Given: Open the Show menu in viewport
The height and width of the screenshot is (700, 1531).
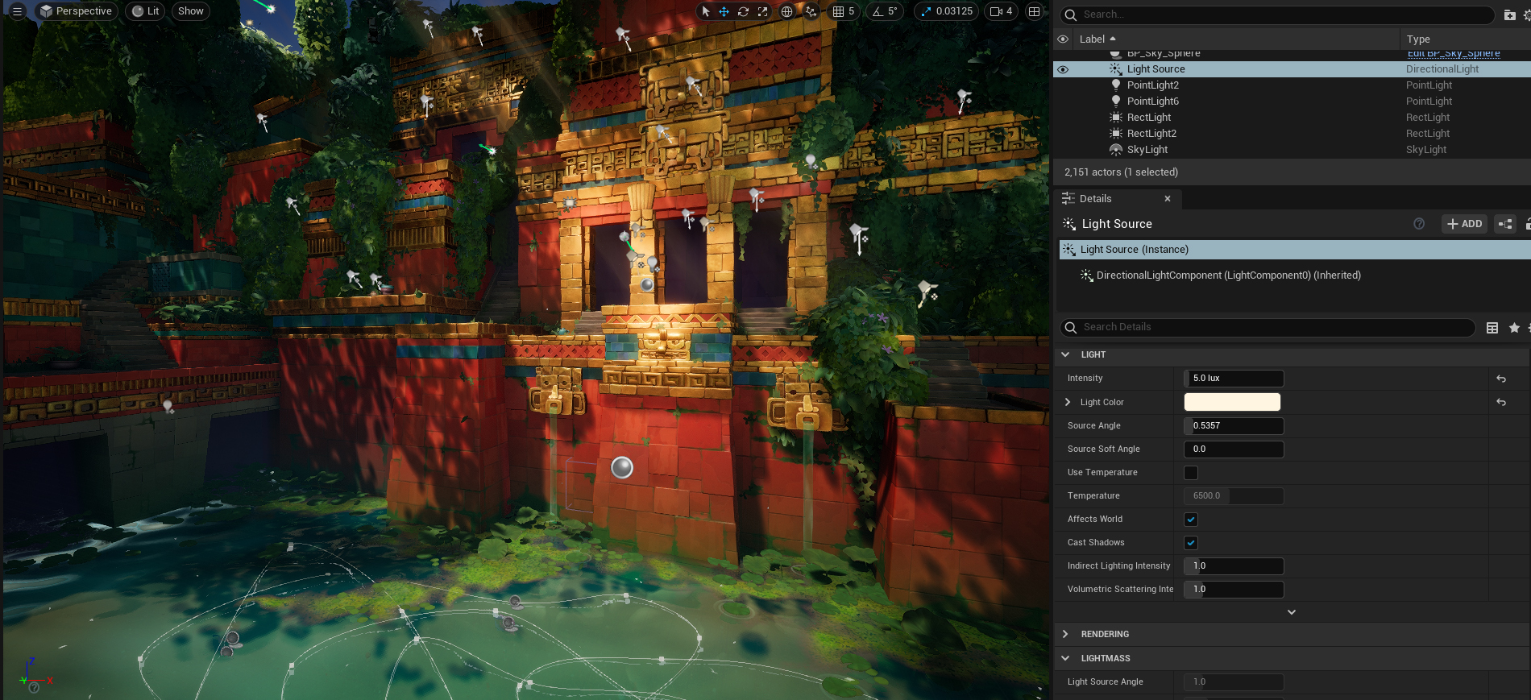Looking at the screenshot, I should point(190,11).
